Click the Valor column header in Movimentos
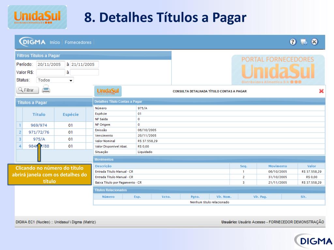Viewport: 334px width, 250px height. 311,166
